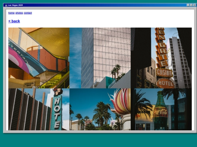Click the '< back' link
This screenshot has width=197, height=147.
(14, 21)
